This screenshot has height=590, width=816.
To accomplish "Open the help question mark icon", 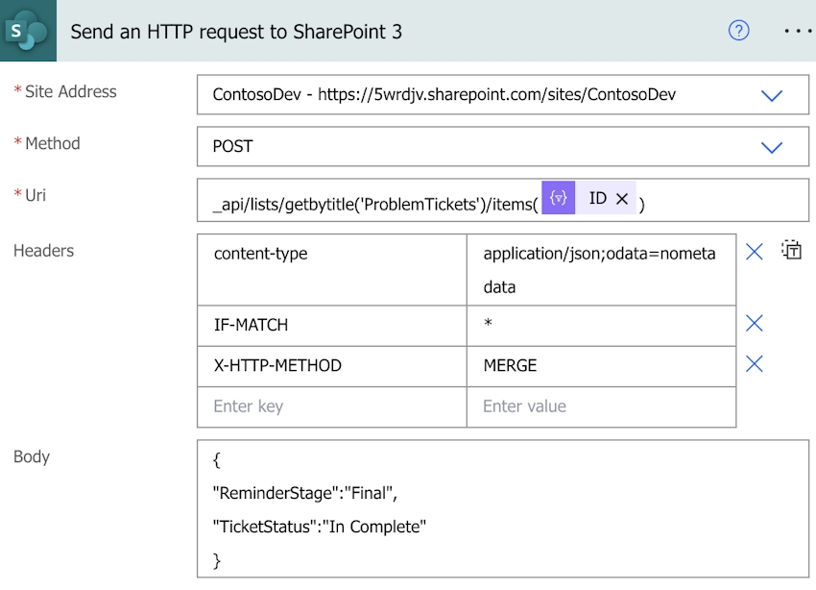I will click(x=738, y=31).
